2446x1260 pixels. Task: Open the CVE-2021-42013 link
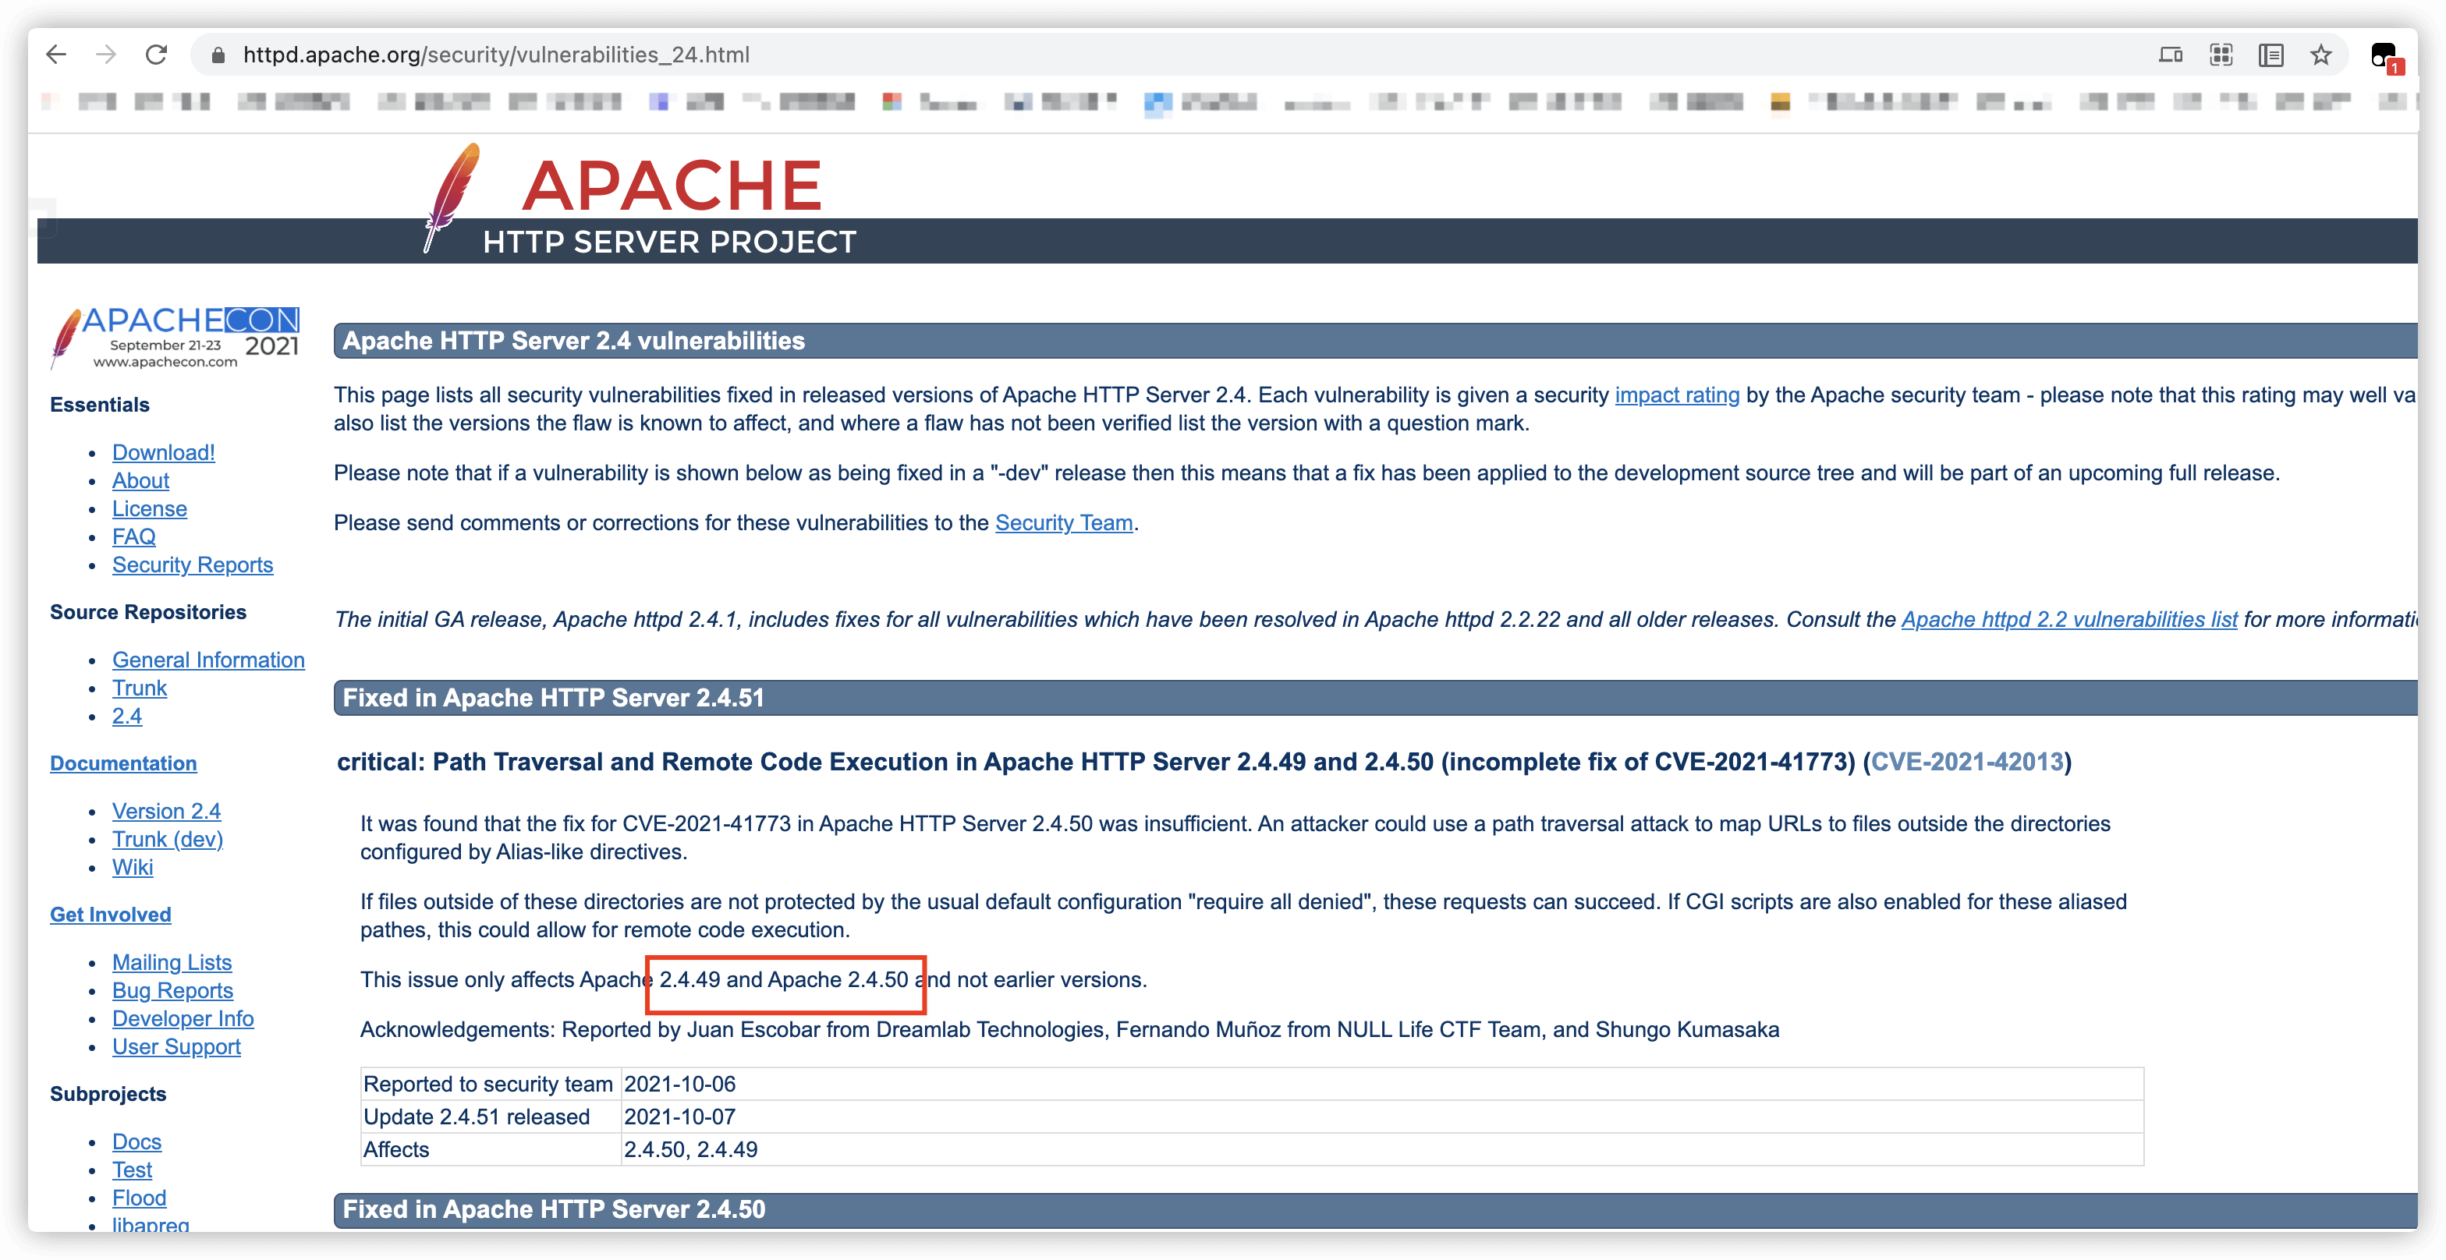click(x=1966, y=762)
